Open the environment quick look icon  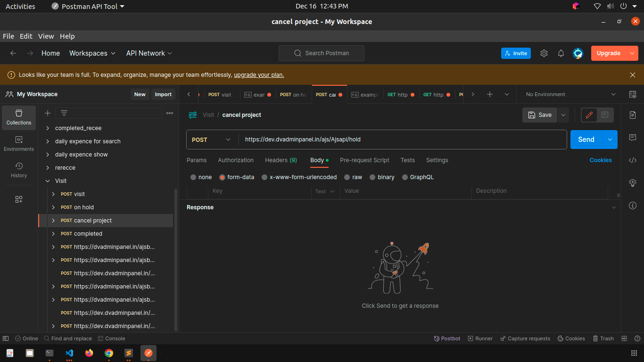pyautogui.click(x=633, y=94)
